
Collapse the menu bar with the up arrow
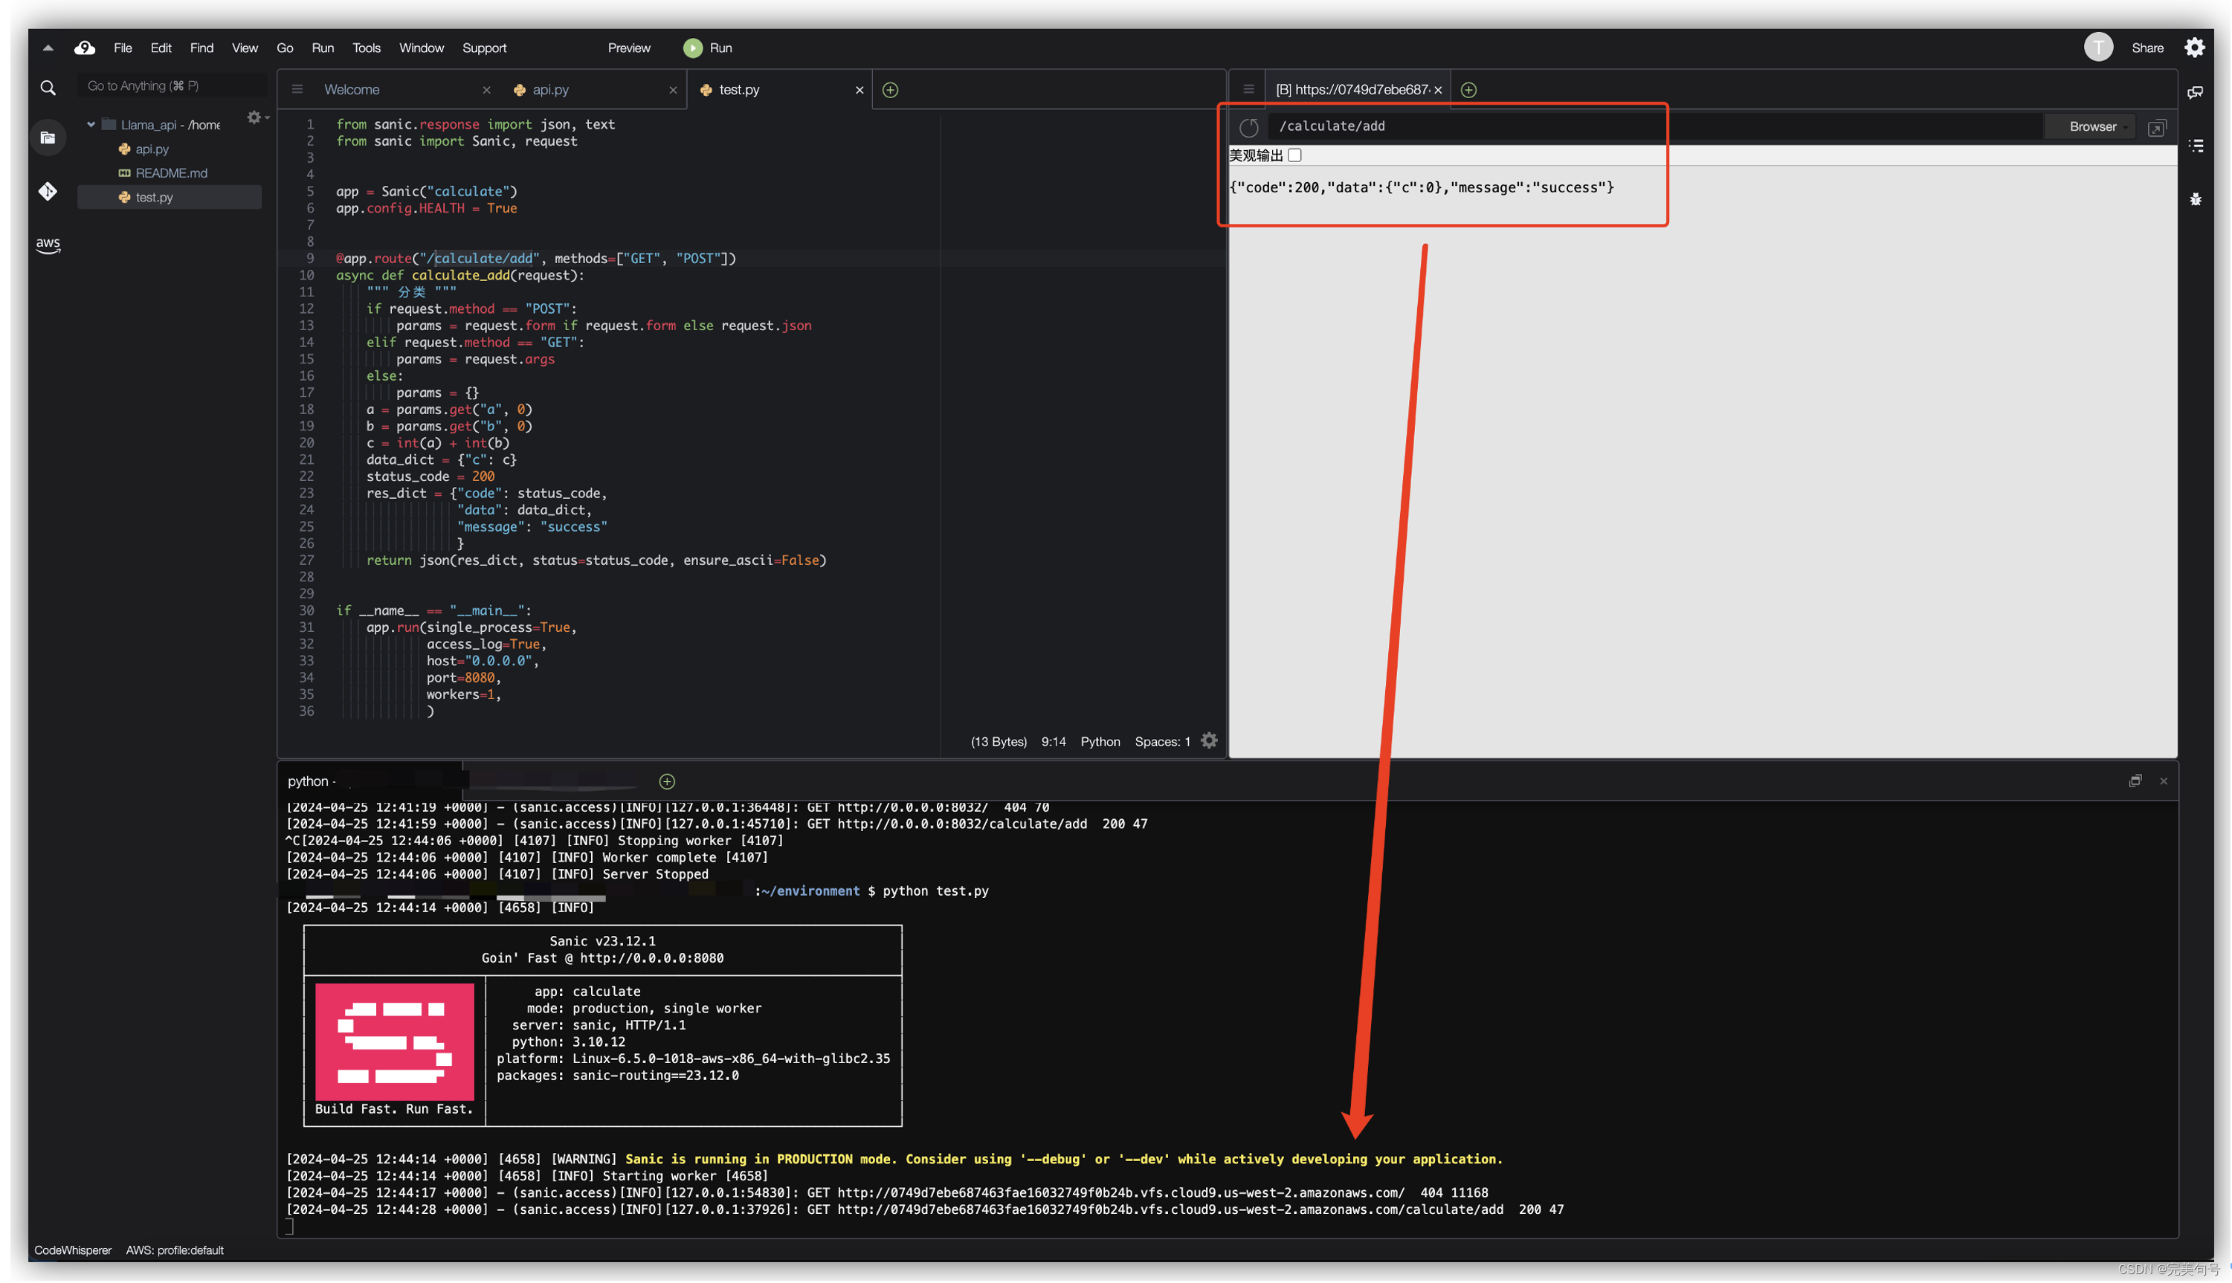(48, 48)
